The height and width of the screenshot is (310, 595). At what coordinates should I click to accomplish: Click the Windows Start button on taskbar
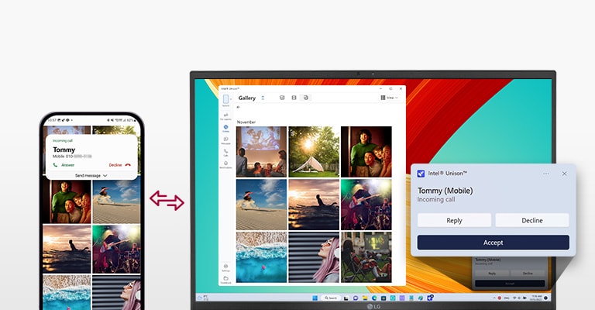coord(315,298)
